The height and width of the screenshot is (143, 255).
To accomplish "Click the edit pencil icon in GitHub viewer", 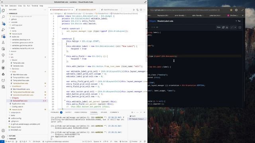I will pyautogui.click(x=232, y=27).
